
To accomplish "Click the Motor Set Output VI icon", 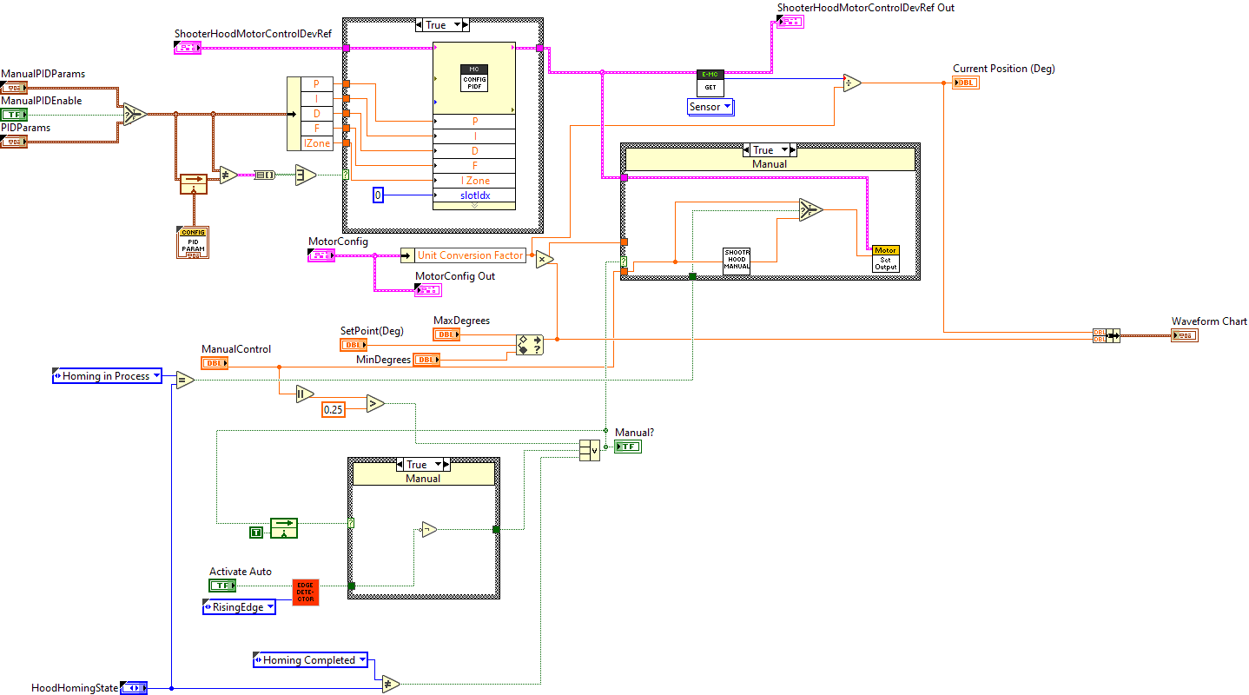I will pos(885,259).
